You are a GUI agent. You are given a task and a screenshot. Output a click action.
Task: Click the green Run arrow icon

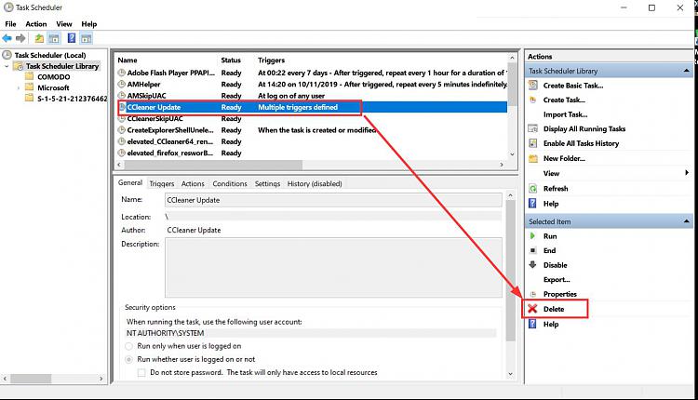[x=533, y=236]
